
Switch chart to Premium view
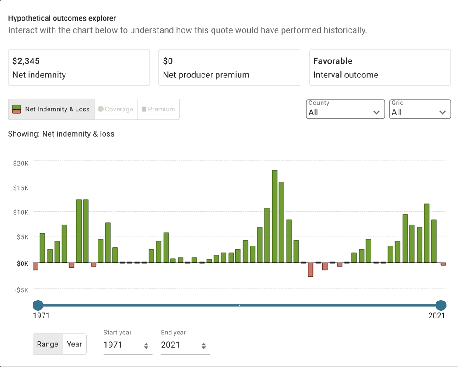158,110
